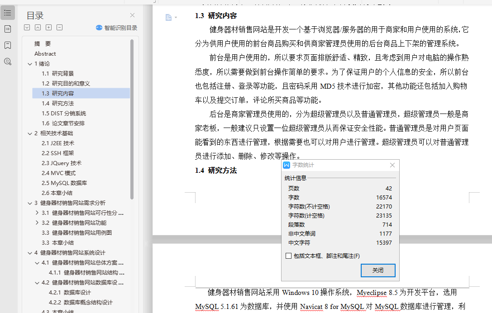Open the find and zoom sidebar icon
Screen dimensions: 492x313
[8, 62]
